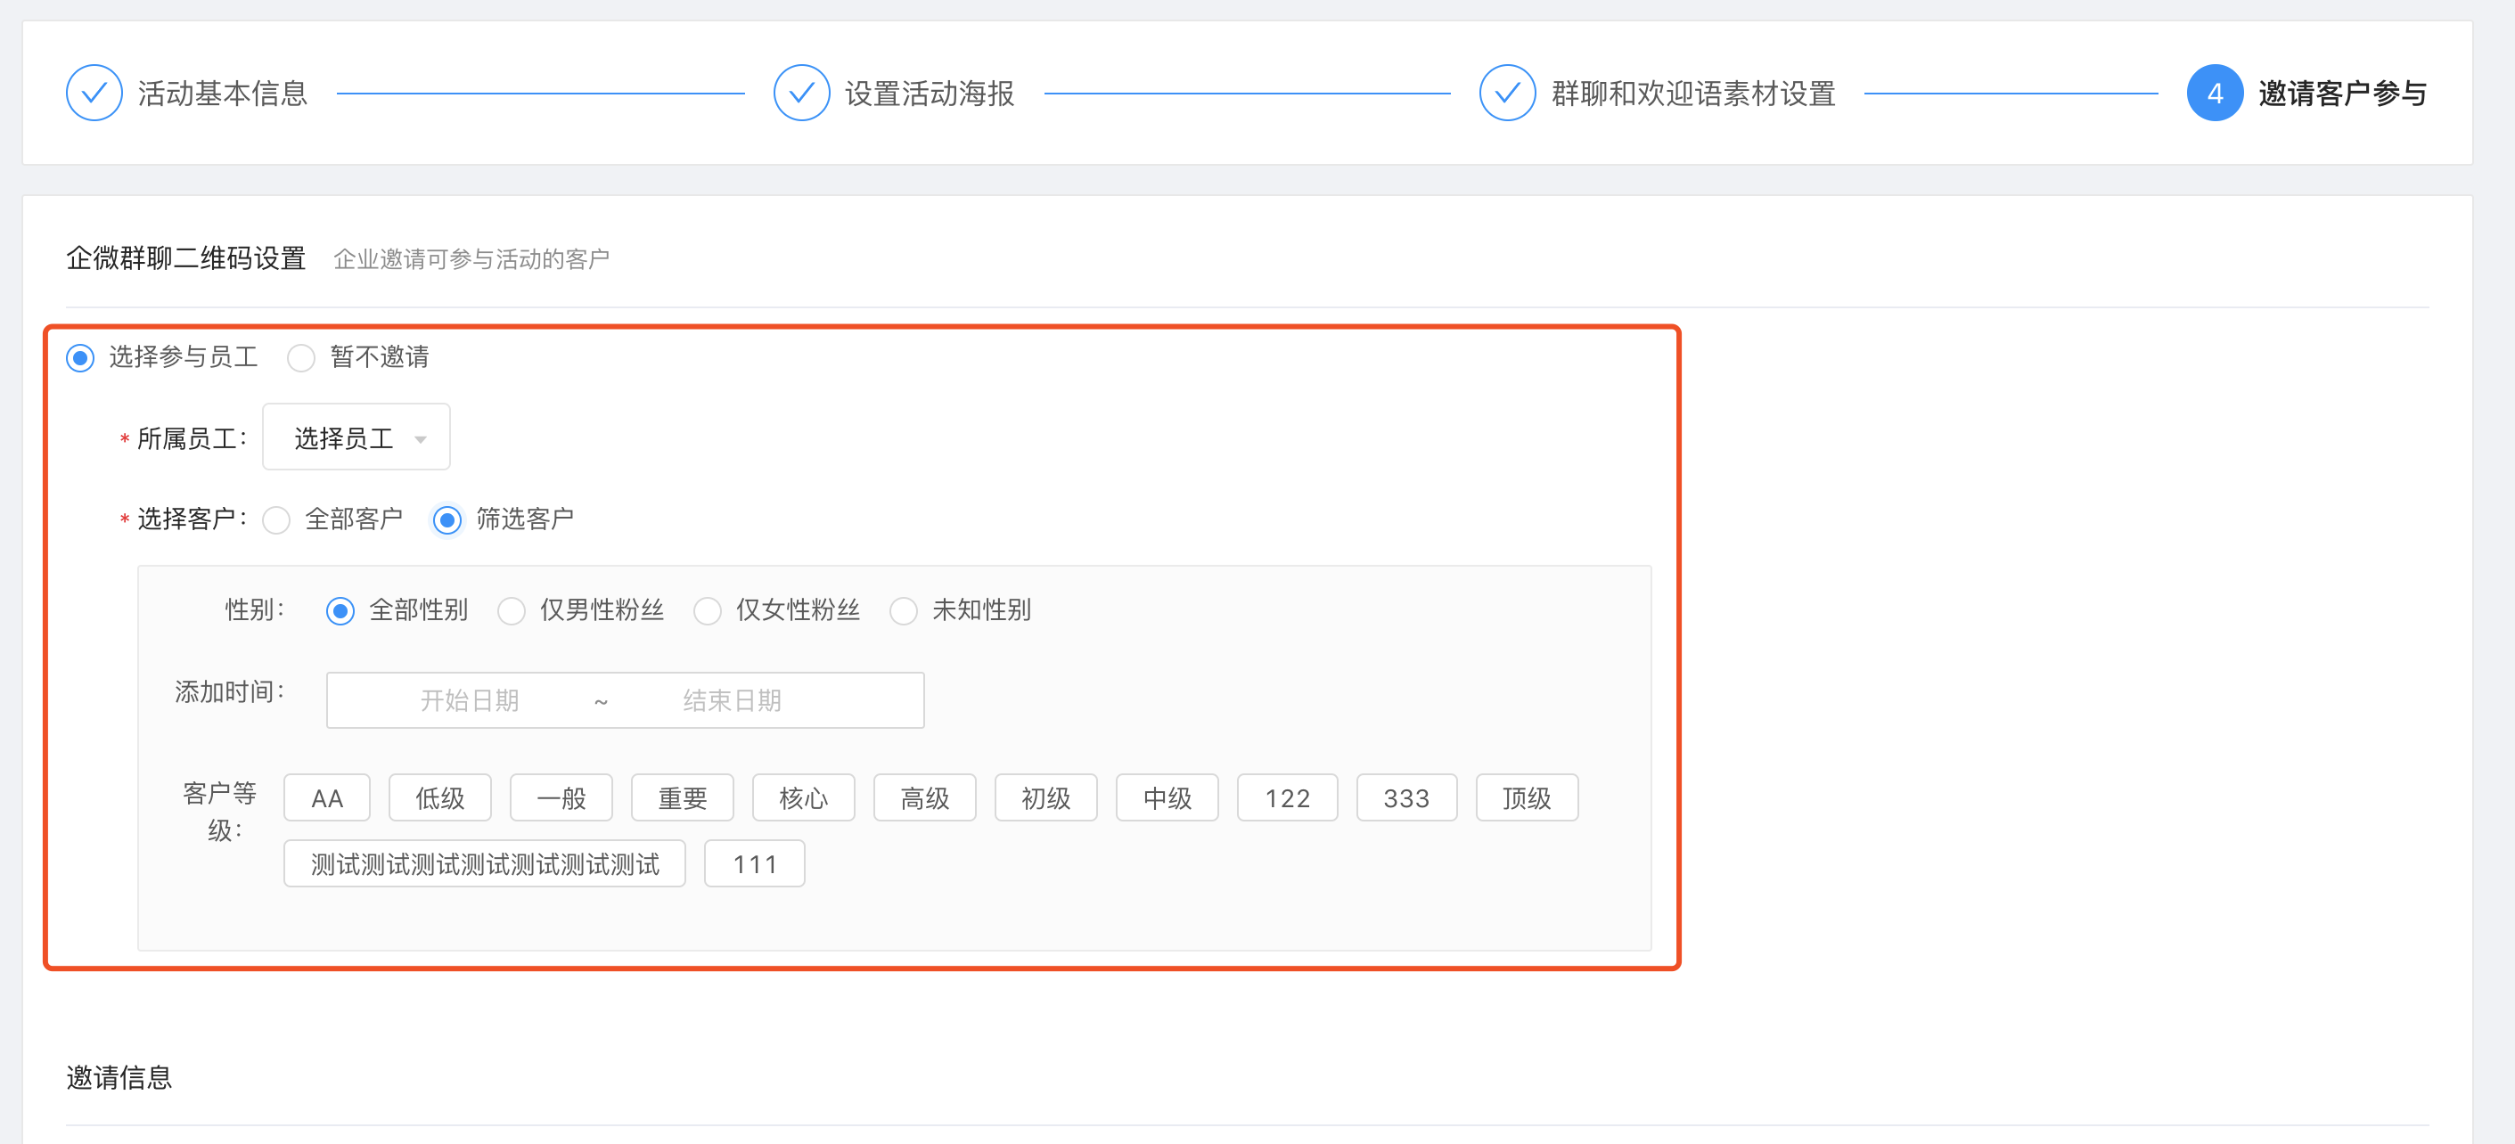The height and width of the screenshot is (1144, 2515).
Task: Click the 设置活动海报 step checkmark icon
Action: [x=800, y=93]
